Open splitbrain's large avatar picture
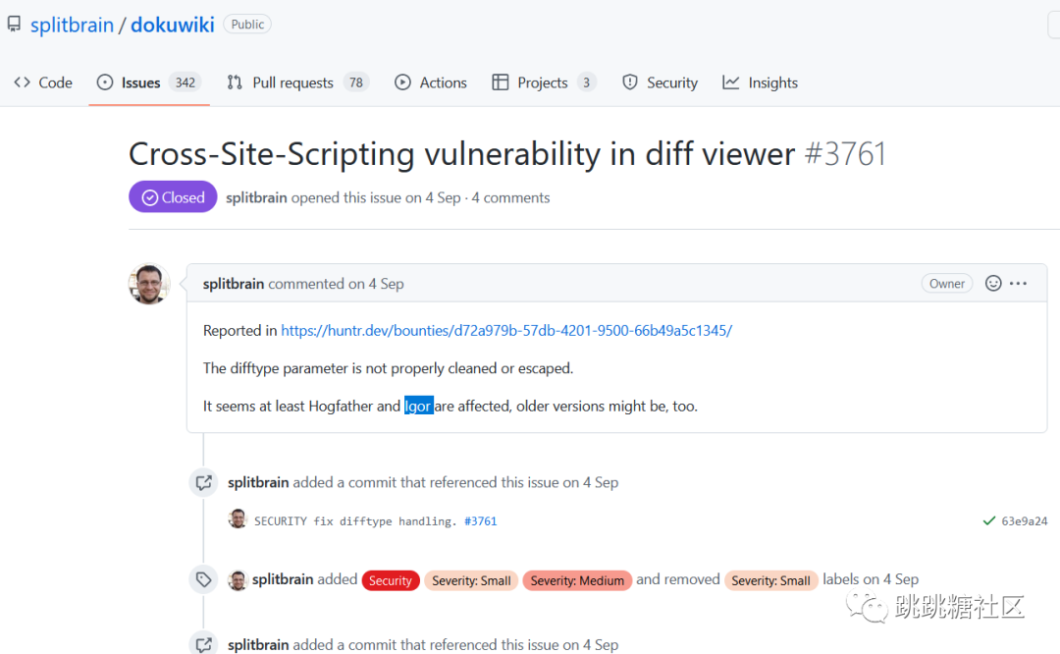 coord(149,284)
